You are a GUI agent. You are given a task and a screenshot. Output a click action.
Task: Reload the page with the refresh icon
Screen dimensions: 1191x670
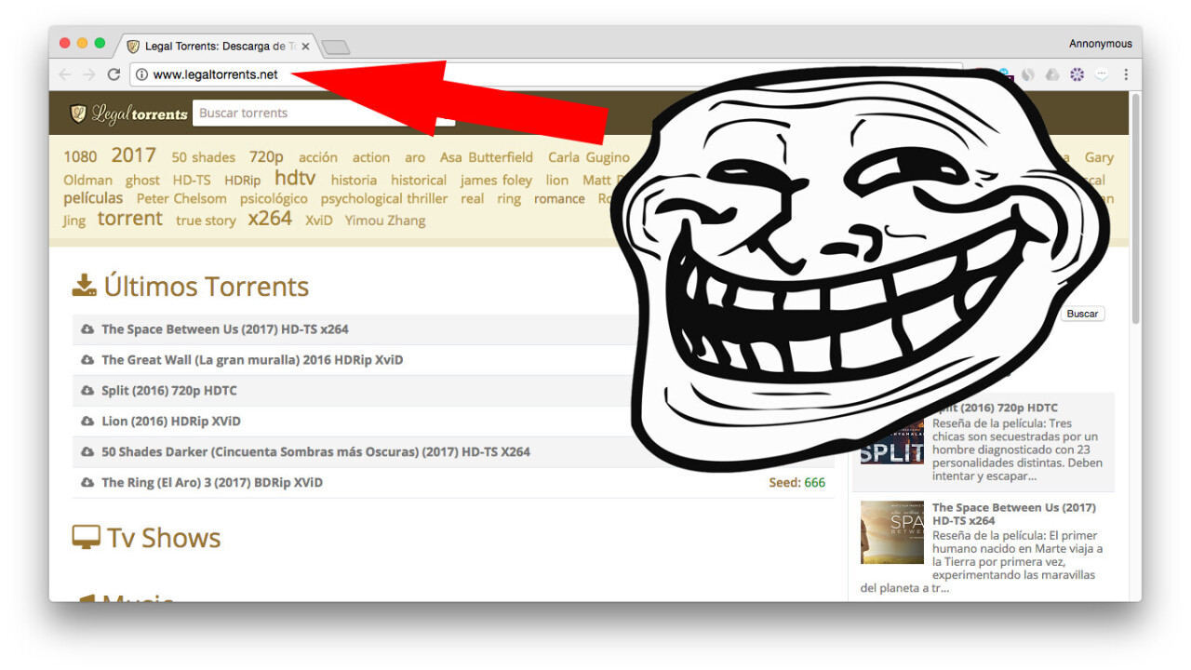114,74
